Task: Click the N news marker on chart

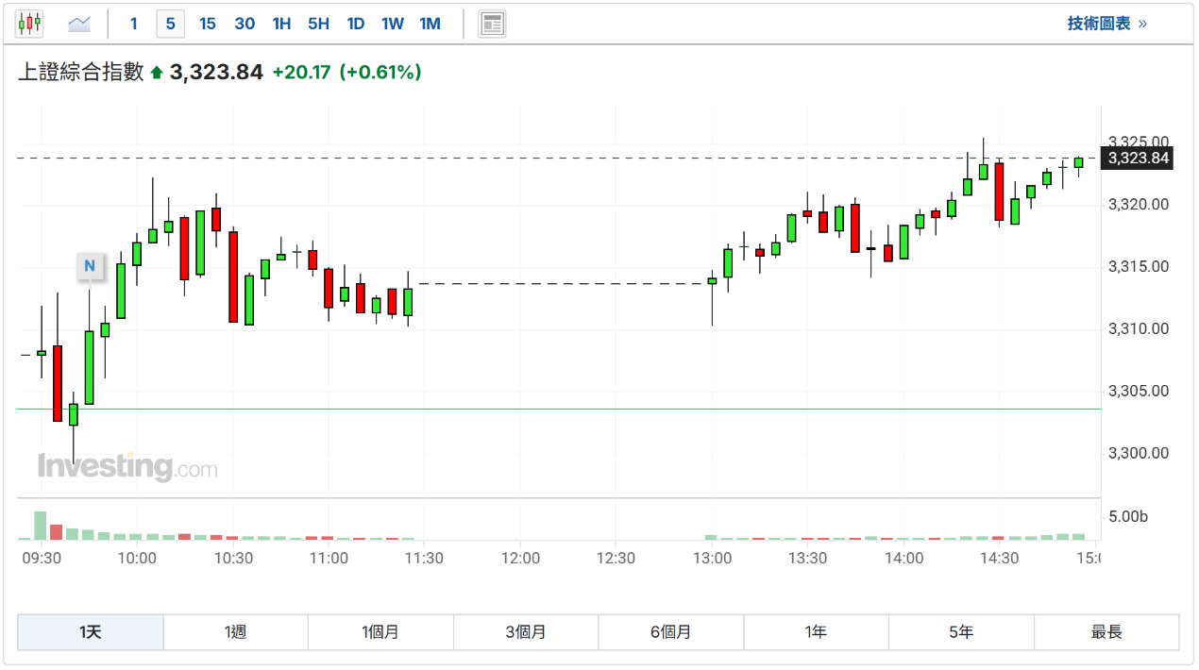Action: click(90, 266)
